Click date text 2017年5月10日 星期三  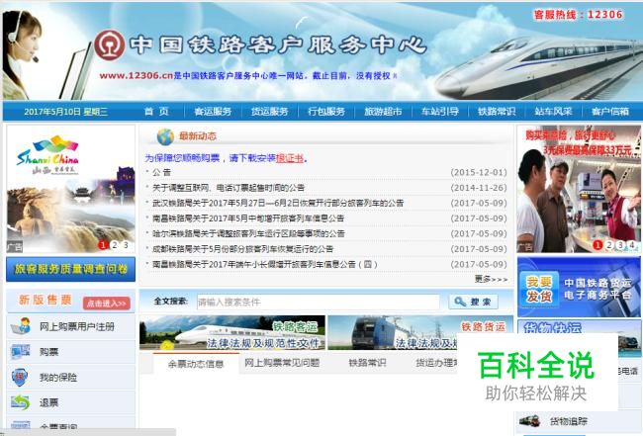(x=65, y=112)
